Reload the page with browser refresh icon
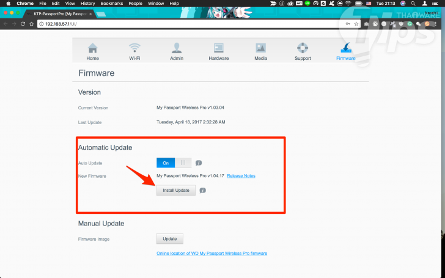The height and width of the screenshot is (278, 445). click(23, 24)
